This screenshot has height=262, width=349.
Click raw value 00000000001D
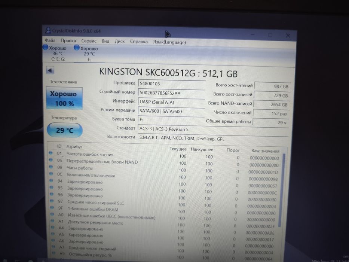[263, 172]
